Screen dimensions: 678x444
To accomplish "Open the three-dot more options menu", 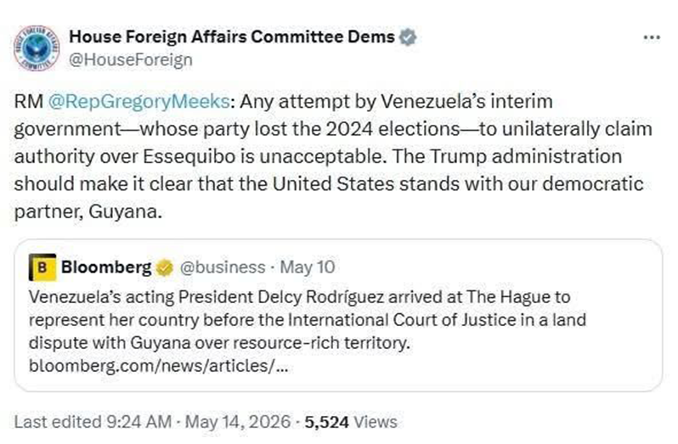I will (652, 37).
